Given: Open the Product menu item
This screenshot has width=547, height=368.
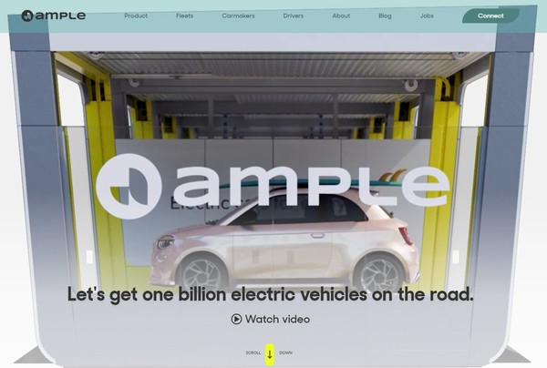Looking at the screenshot, I should tap(136, 15).
